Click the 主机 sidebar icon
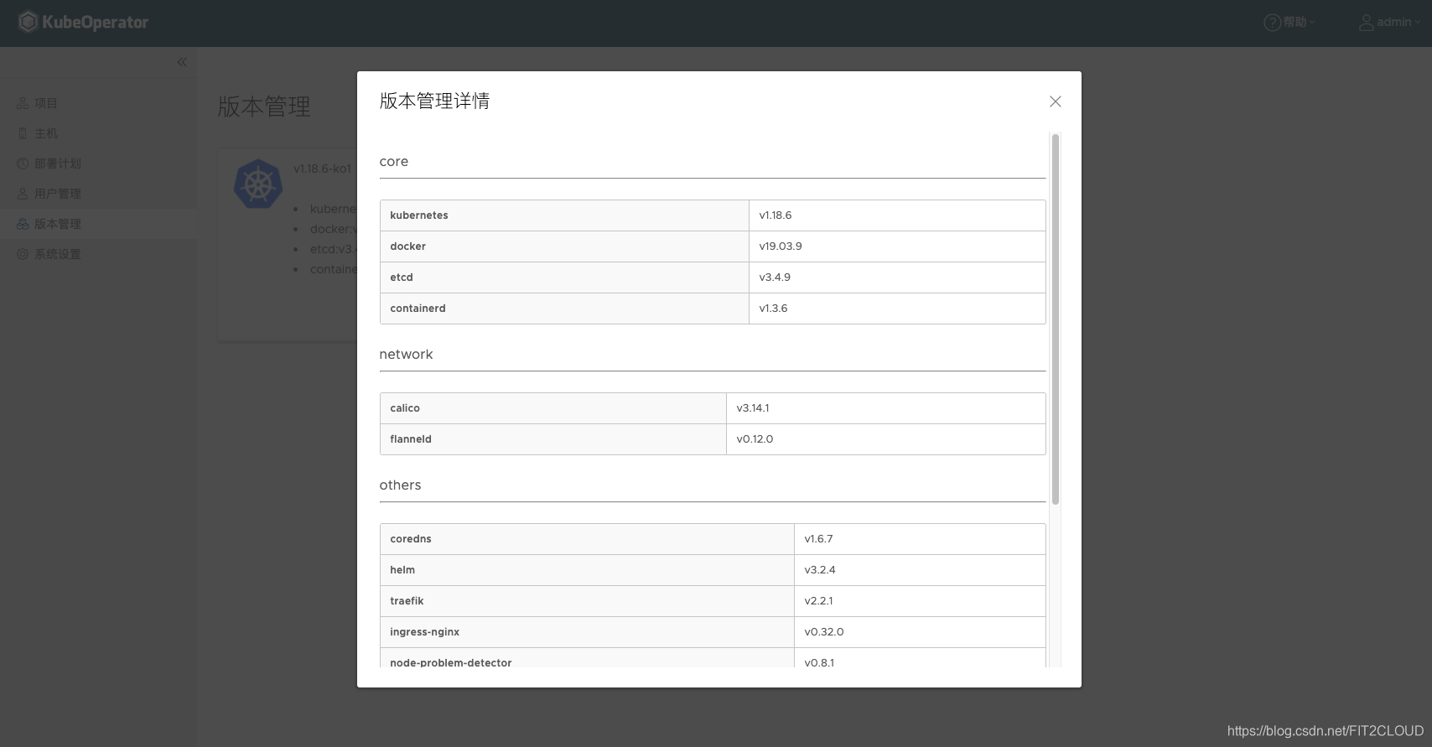This screenshot has height=747, width=1432. click(x=23, y=133)
